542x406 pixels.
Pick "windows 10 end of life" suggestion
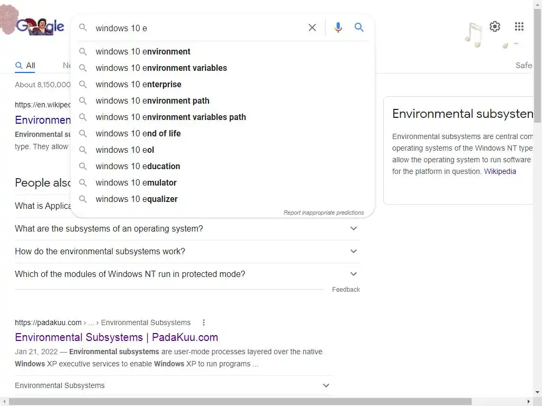[138, 133]
